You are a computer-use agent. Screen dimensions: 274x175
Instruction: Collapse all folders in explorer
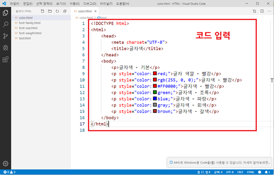pyautogui.click(x=65, y=11)
